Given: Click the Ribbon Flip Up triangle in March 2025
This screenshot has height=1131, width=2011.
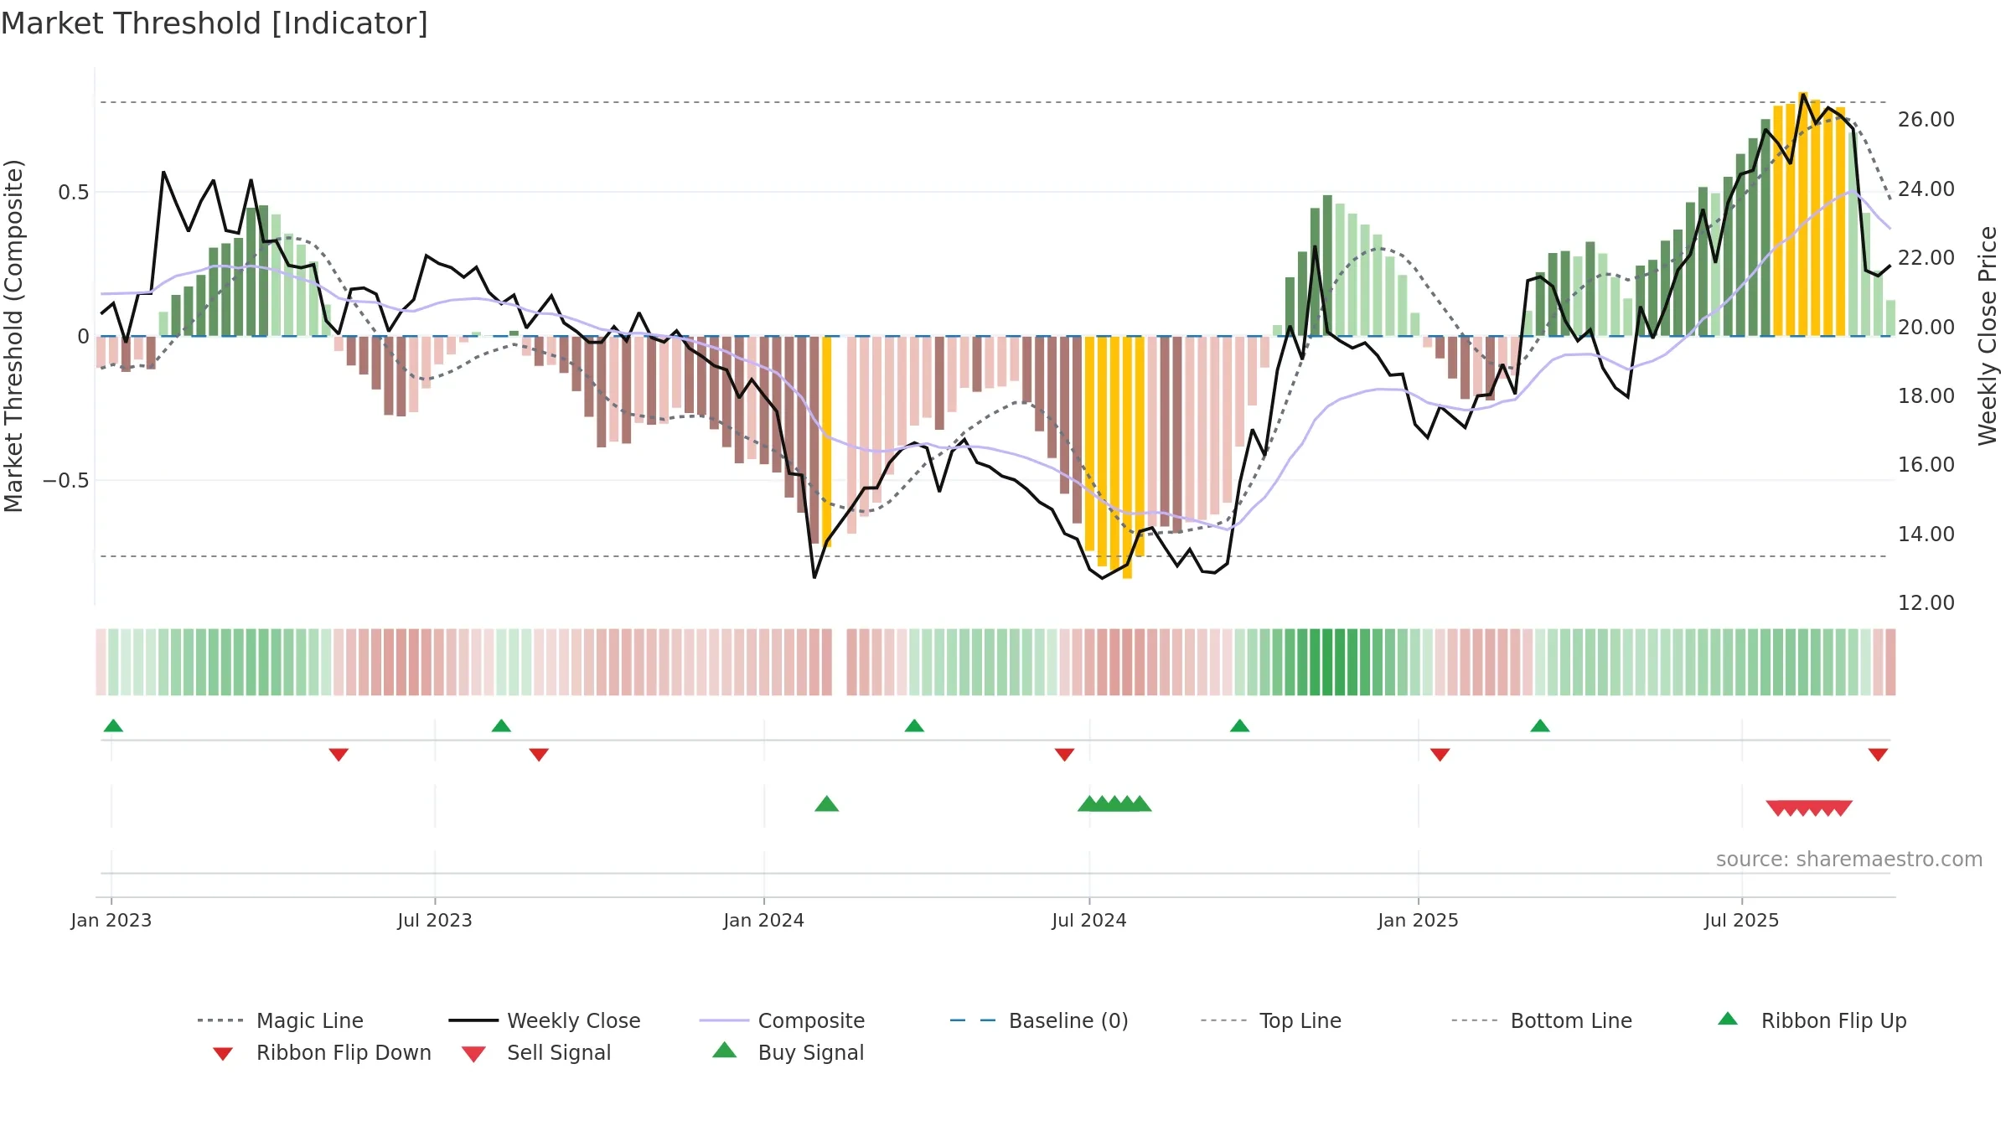Looking at the screenshot, I should click(x=1539, y=726).
